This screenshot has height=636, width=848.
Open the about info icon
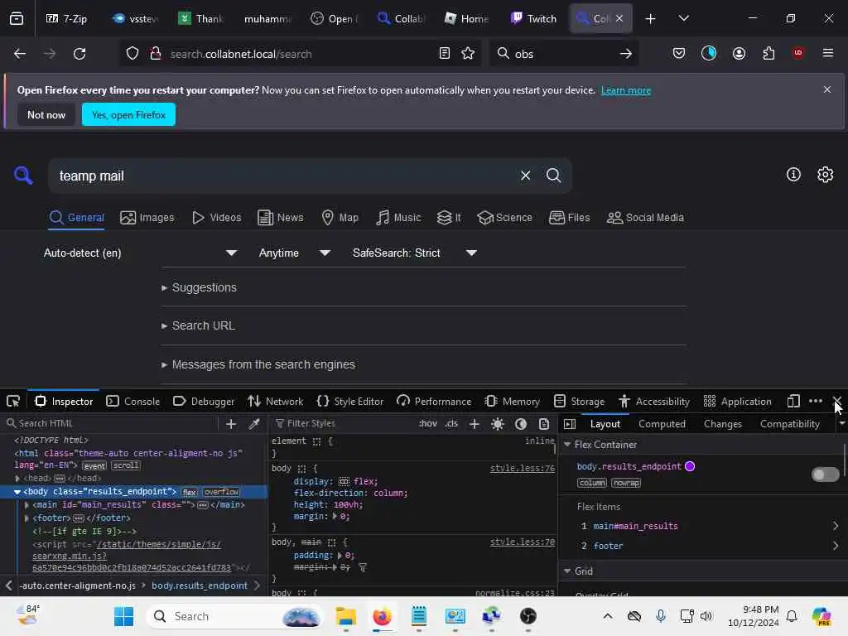coord(793,174)
